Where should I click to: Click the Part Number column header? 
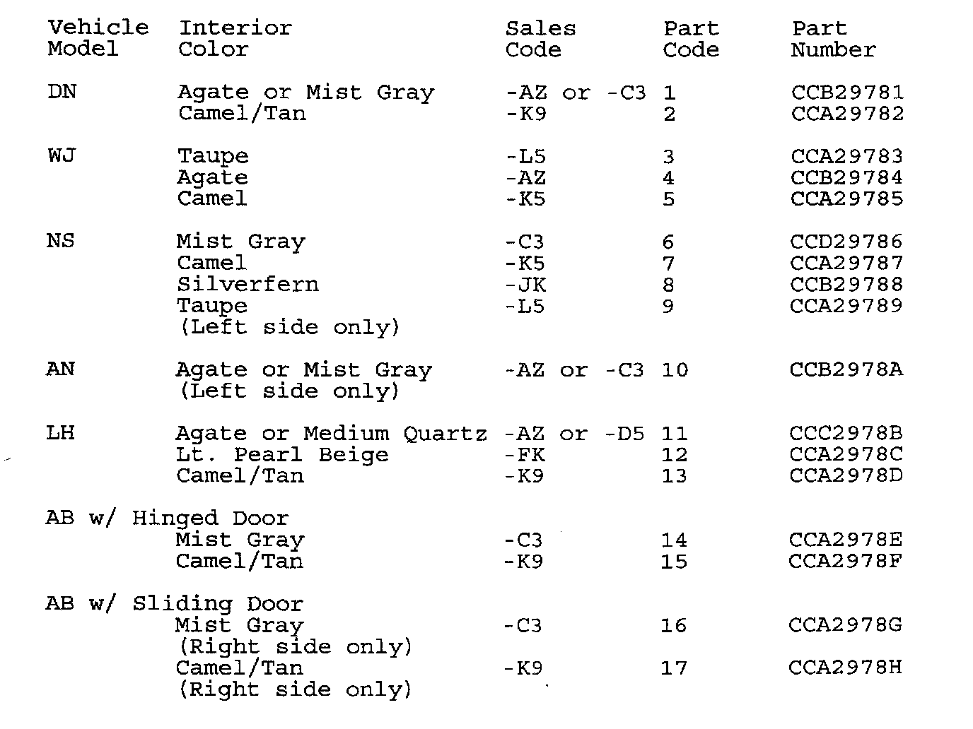click(x=833, y=39)
